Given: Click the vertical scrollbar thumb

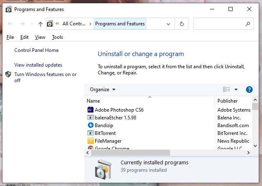Looking at the screenshot, I should (x=255, y=106).
